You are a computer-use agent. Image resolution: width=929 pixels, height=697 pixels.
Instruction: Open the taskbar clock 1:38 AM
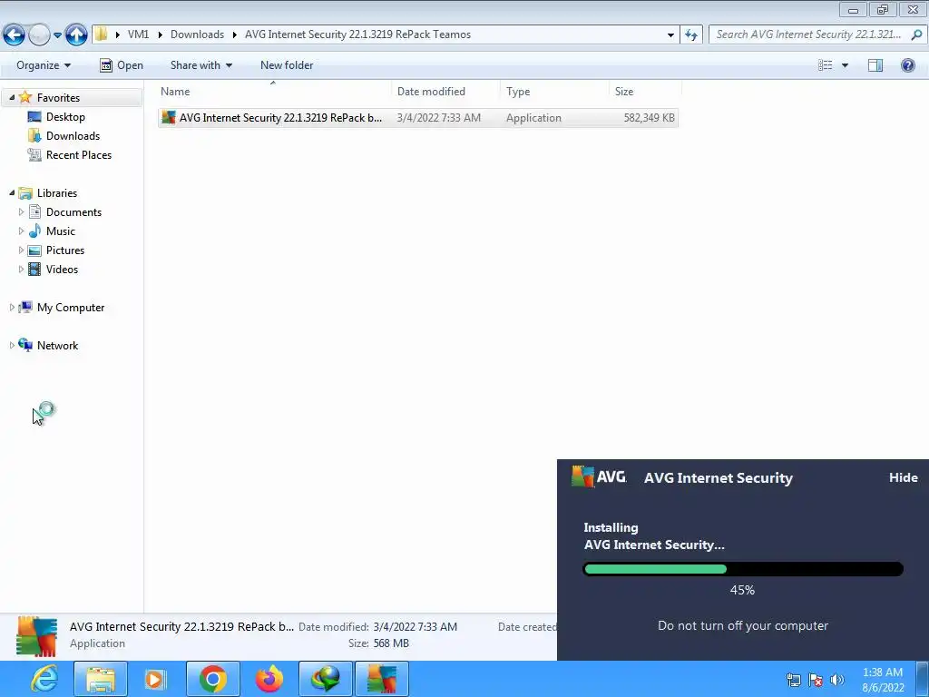(x=883, y=680)
